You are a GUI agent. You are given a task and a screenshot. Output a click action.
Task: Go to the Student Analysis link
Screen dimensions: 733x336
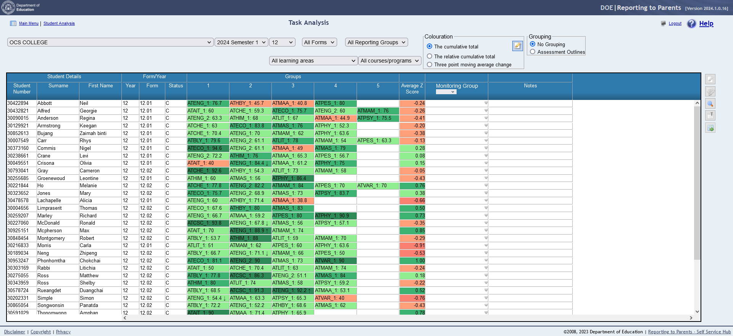[x=59, y=24]
